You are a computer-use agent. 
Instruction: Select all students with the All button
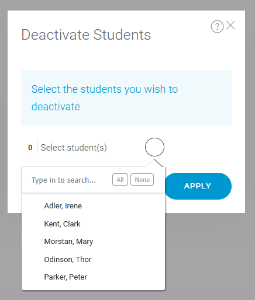pos(120,180)
